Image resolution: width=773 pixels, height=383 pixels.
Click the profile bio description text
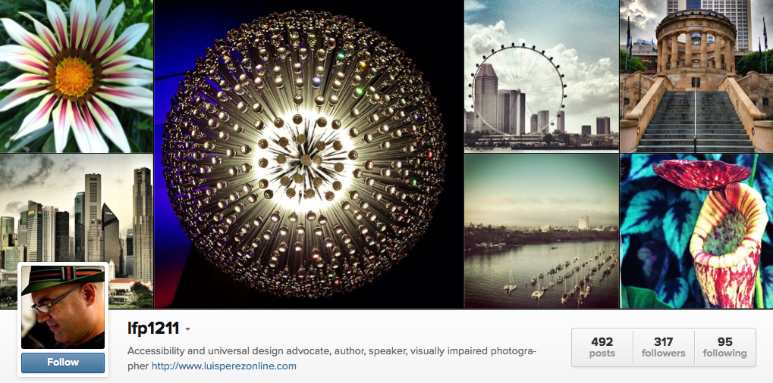point(332,359)
